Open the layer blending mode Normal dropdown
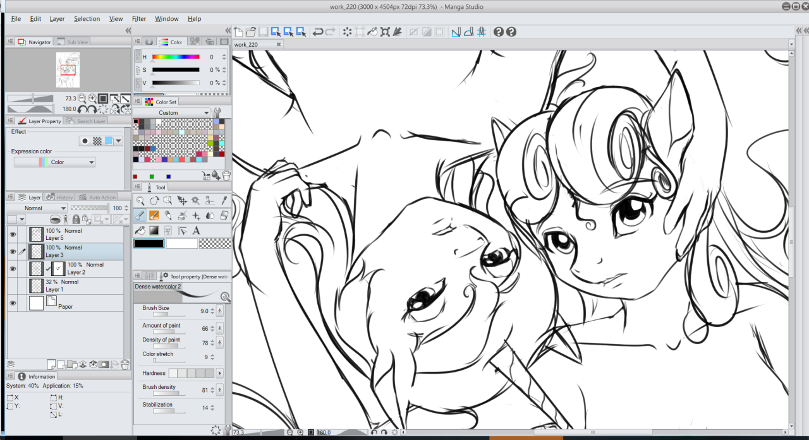 click(37, 208)
